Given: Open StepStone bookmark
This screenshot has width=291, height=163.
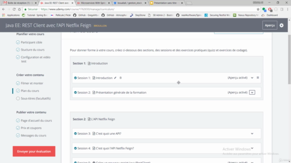Looking at the screenshot, I should pos(138,15).
